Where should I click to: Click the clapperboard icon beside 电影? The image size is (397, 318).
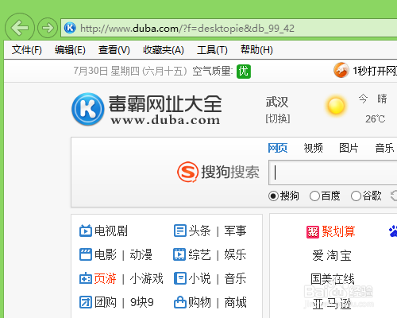coord(86,254)
